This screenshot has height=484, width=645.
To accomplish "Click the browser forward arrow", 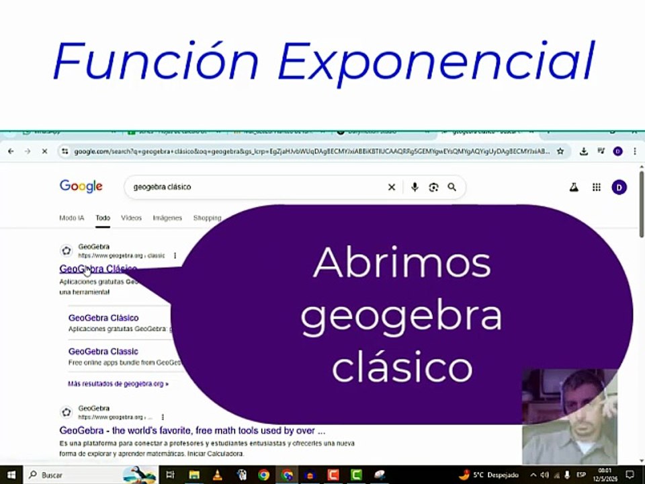I will pos(28,151).
